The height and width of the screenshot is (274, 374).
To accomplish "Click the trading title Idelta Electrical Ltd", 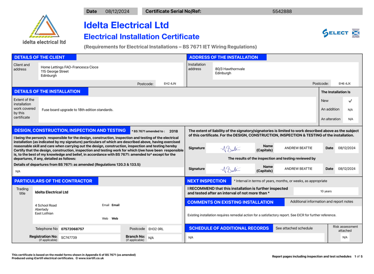I will (51, 192).
